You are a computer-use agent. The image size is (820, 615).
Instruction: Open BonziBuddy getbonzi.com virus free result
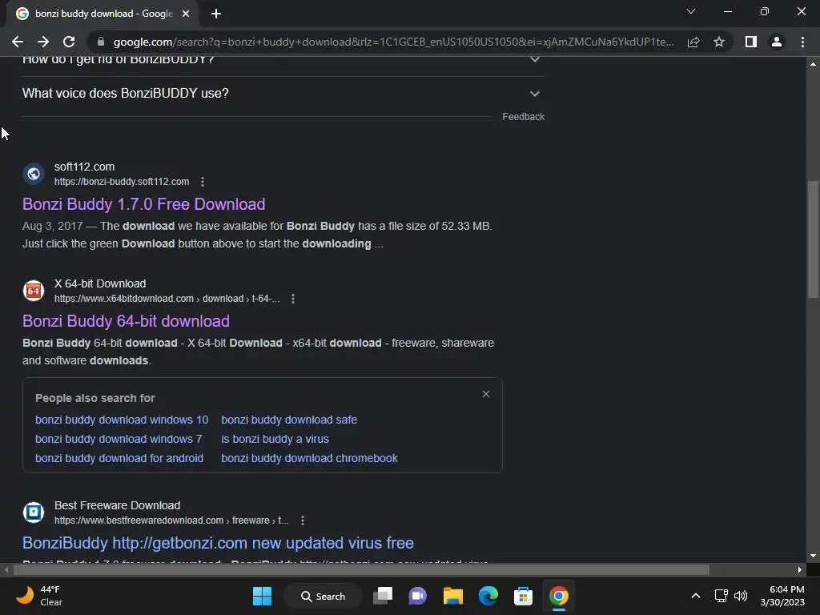(x=218, y=543)
